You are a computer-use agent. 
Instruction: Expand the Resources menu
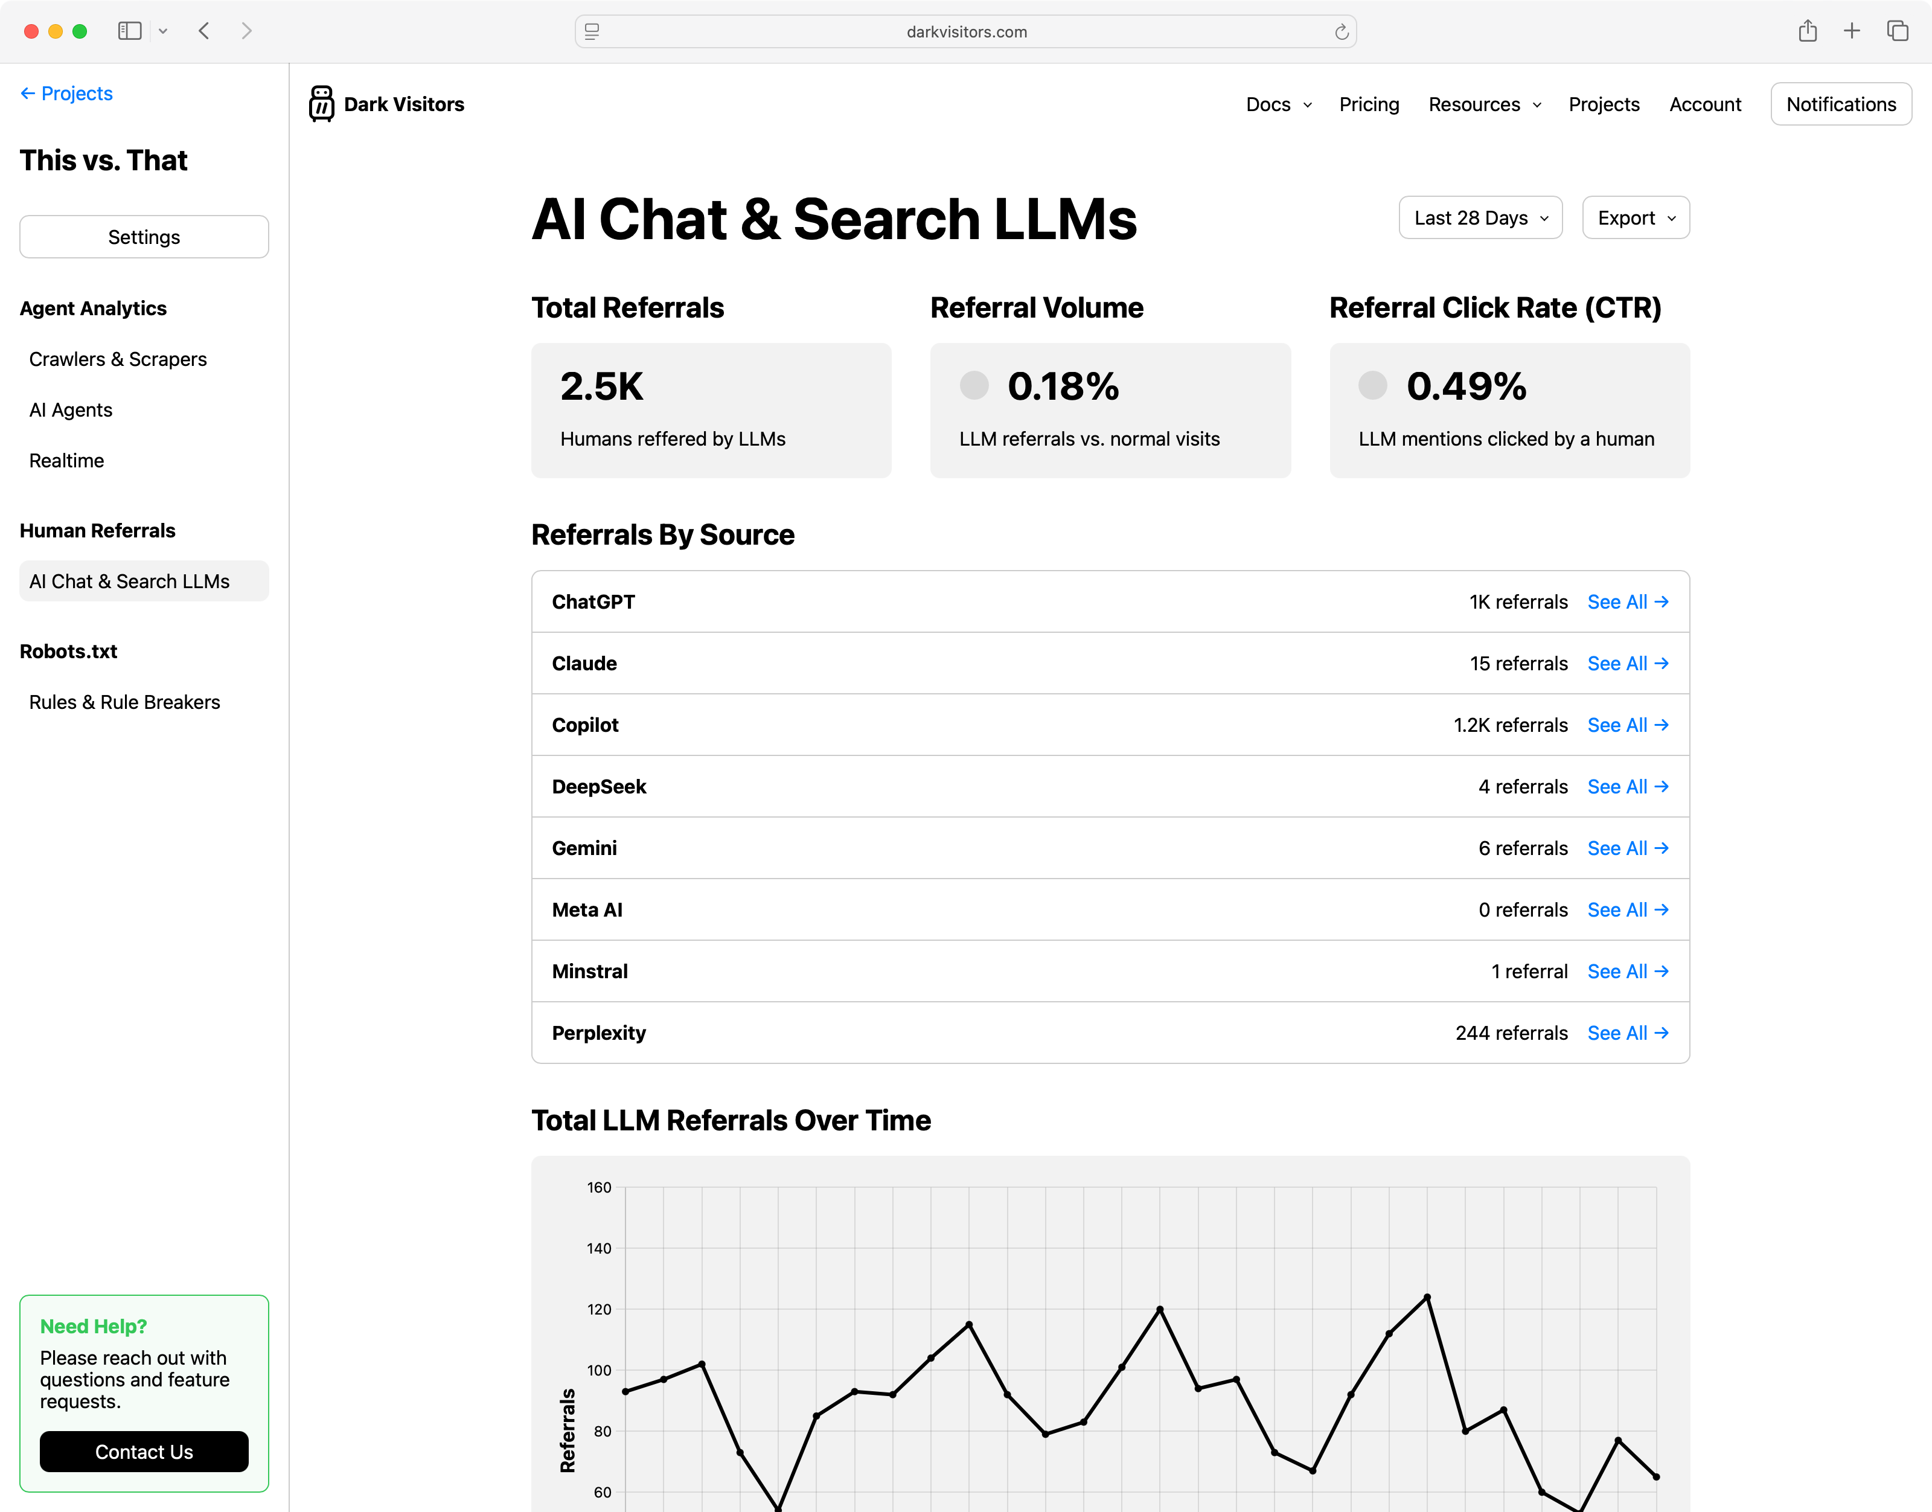1485,104
